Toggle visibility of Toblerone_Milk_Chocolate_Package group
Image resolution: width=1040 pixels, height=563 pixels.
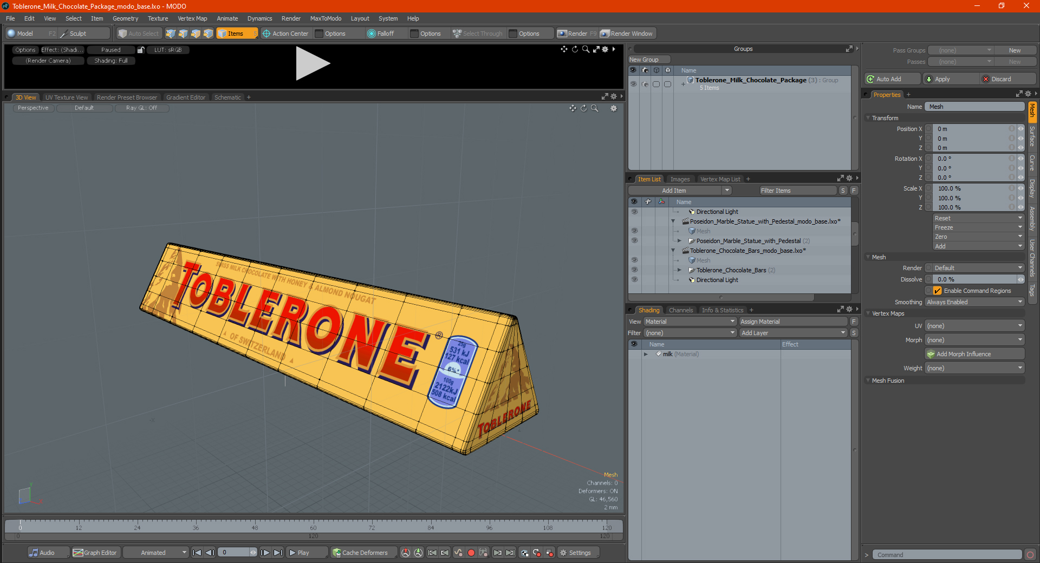pos(633,84)
